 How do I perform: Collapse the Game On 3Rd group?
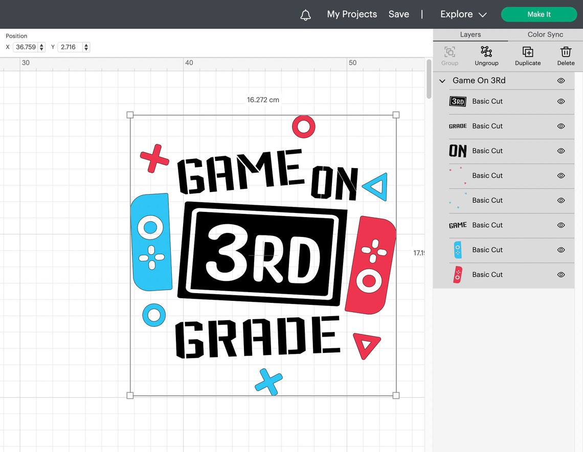(442, 80)
